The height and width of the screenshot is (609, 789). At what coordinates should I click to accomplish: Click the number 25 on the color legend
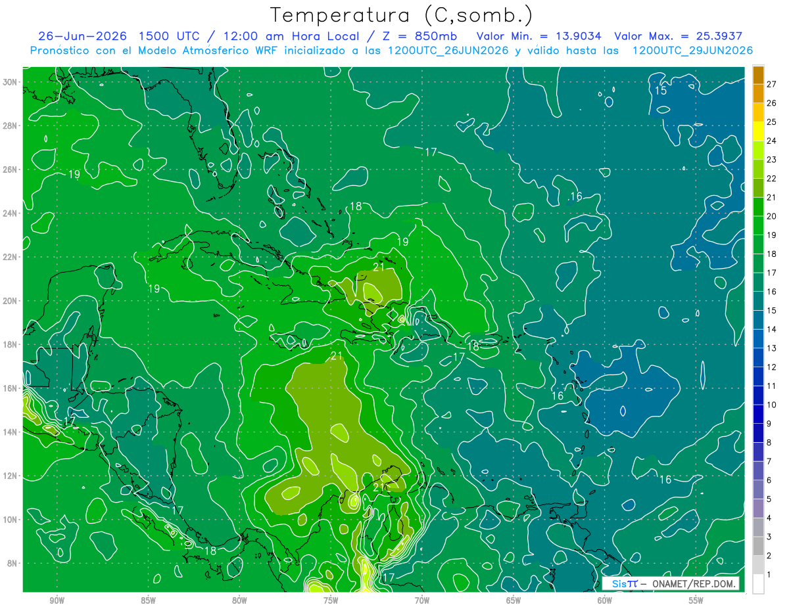pos(772,122)
